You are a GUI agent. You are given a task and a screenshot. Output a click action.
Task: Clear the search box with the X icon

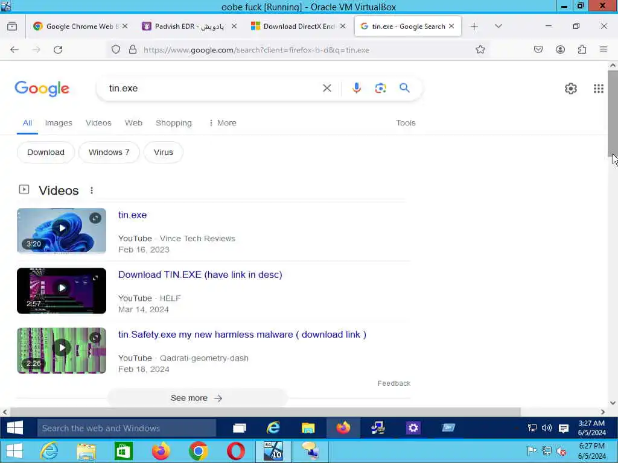click(327, 88)
